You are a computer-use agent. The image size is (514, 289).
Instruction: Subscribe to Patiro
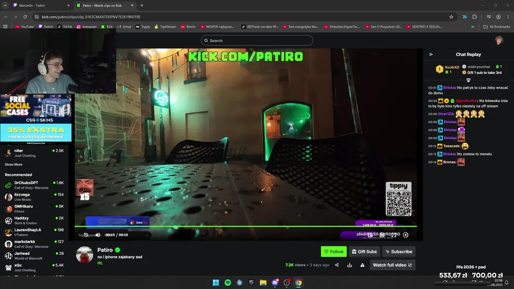[x=399, y=252]
